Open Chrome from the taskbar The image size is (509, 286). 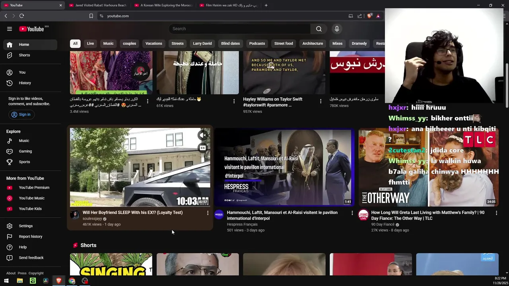[x=72, y=281]
